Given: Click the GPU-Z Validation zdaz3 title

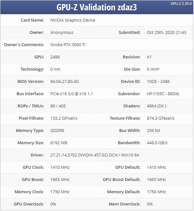Looking at the screenshot, I should [x=97, y=7].
